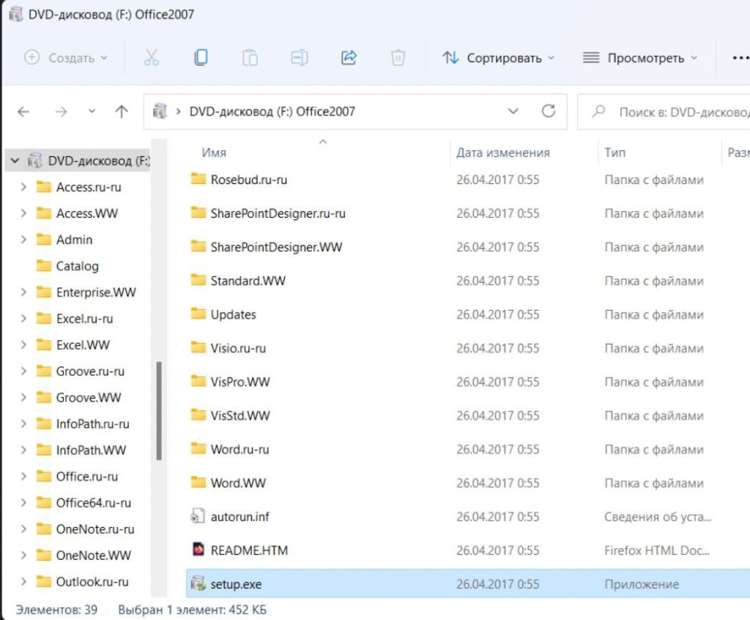This screenshot has width=750, height=620.
Task: Select OneNote.ru-ru in the tree
Action: point(95,529)
